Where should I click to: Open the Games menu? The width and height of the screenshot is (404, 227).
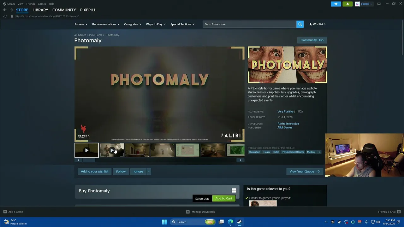42,4
